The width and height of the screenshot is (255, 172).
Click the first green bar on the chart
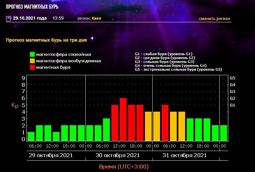click(x=31, y=137)
